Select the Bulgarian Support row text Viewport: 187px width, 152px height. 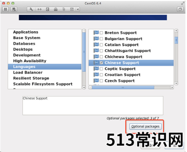coord(123,39)
